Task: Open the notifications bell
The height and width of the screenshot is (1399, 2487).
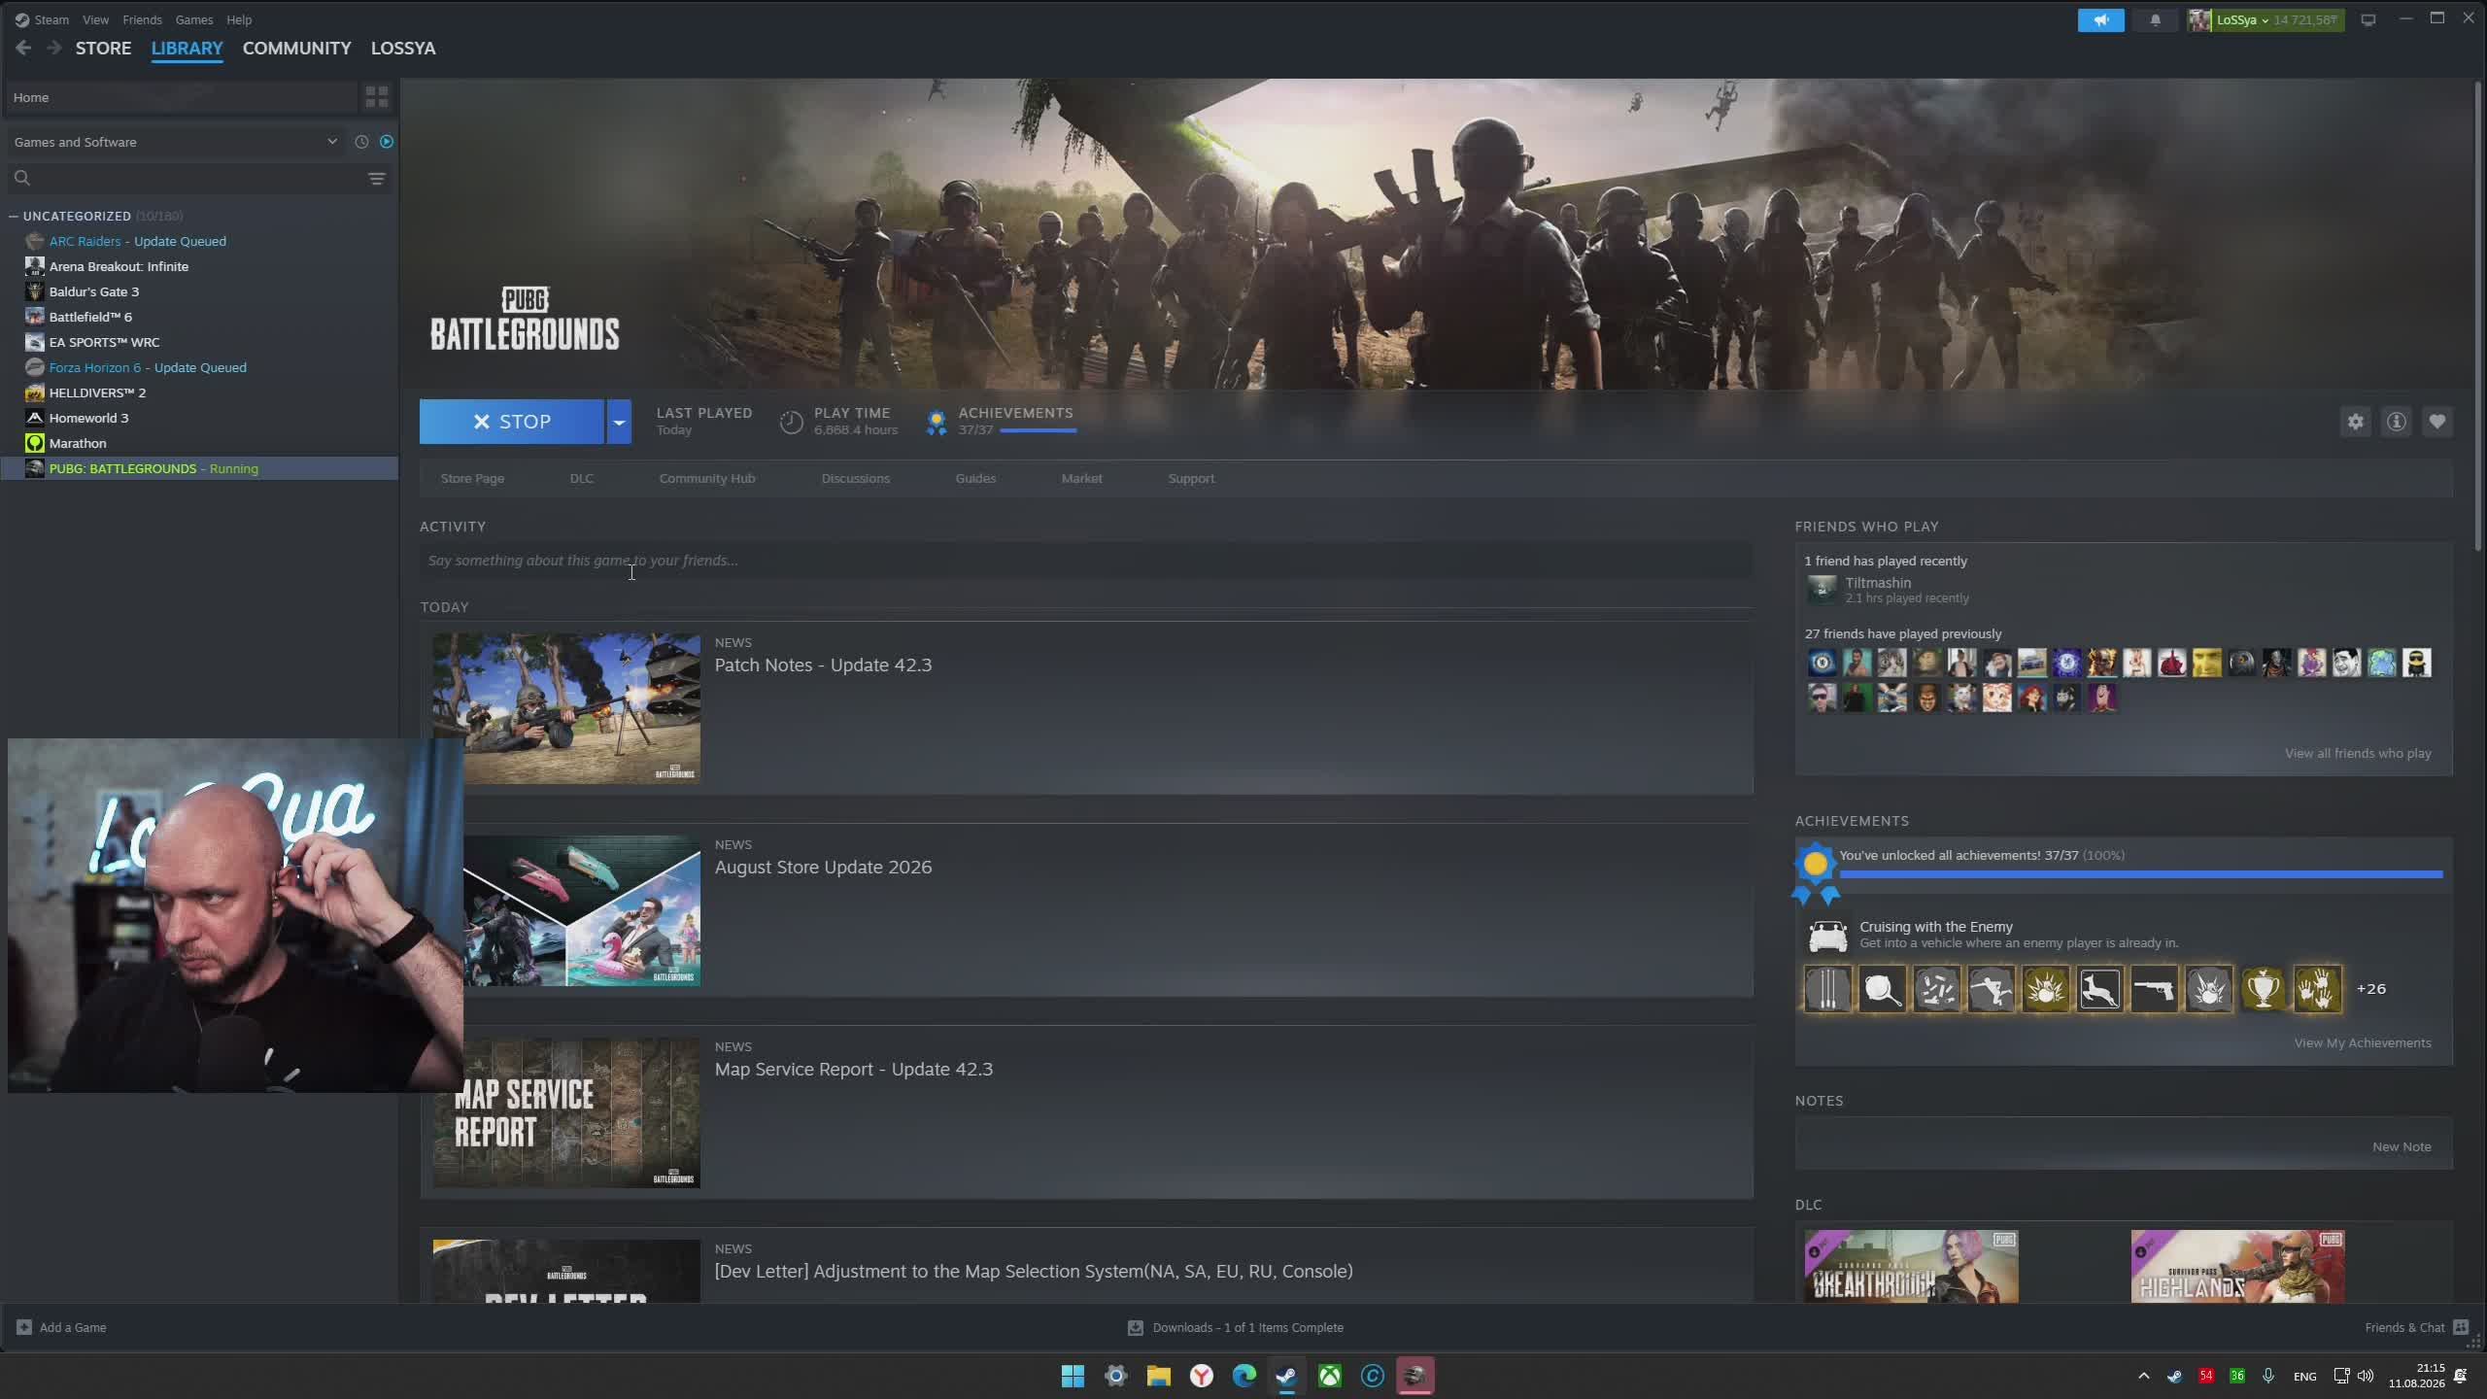Action: [2155, 20]
